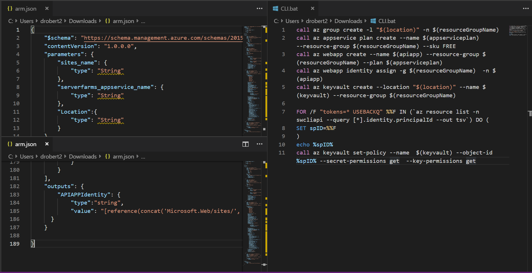
Task: Click Downloads in CLI.bat breadcrumb
Action: click(348, 21)
